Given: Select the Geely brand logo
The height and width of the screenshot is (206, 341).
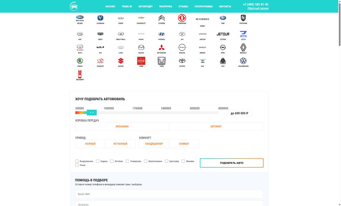Looking at the screenshot, I should coord(100,34).
